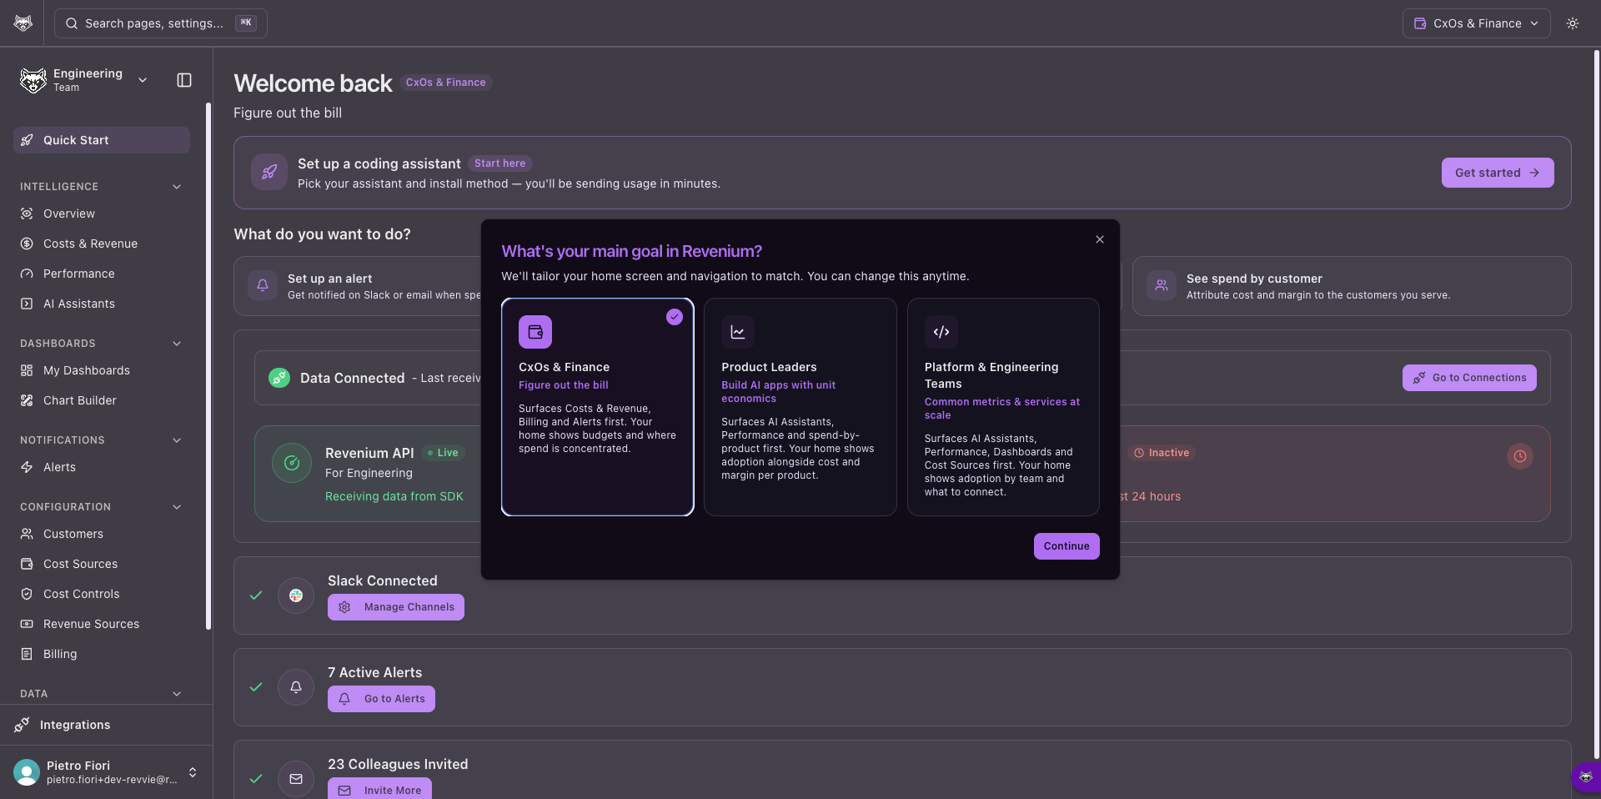Click the Engineering Team raccoon avatar
Viewport: 1601px width, 799px height.
click(x=33, y=80)
